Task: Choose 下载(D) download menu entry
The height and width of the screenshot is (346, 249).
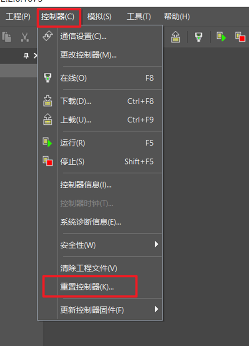Action: tap(100, 101)
